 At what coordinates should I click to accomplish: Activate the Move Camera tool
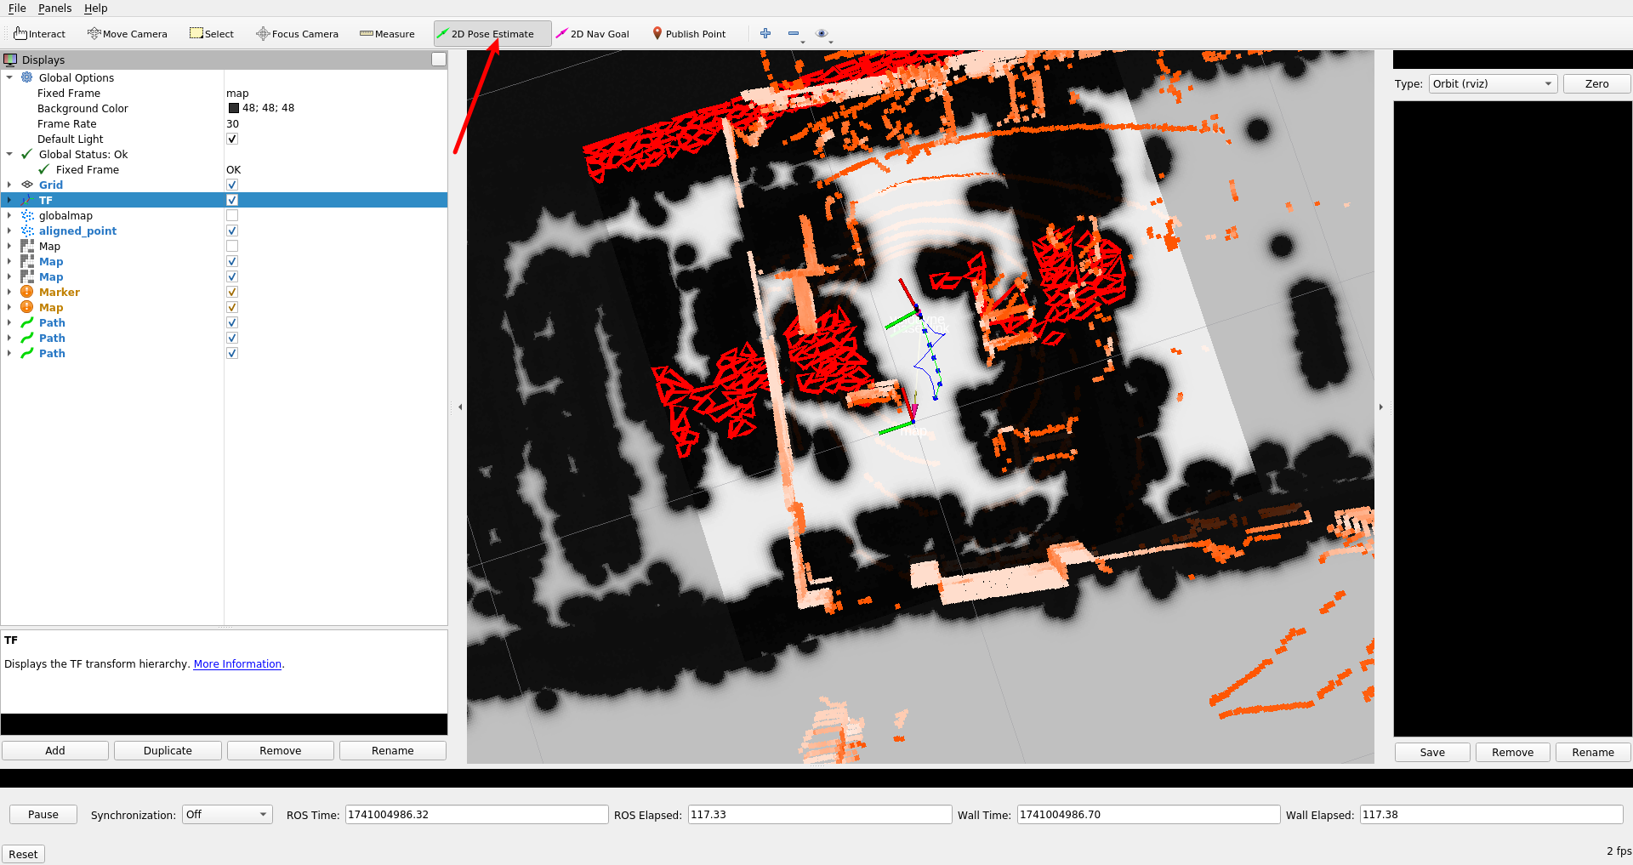[127, 34]
